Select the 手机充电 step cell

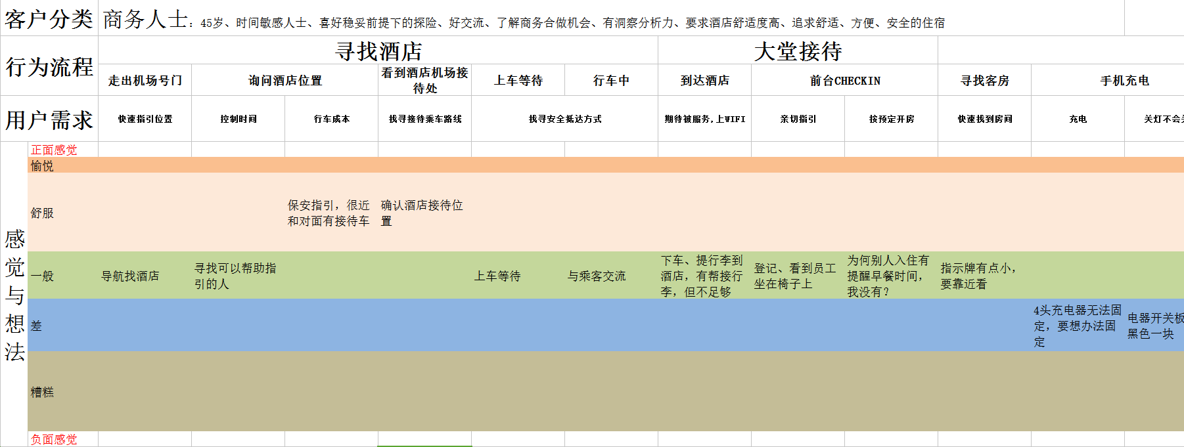coord(1124,81)
